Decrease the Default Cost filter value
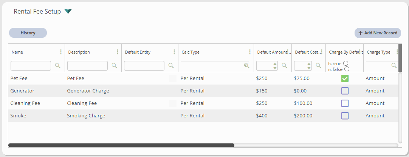The height and width of the screenshot is (157, 409). click(309, 68)
